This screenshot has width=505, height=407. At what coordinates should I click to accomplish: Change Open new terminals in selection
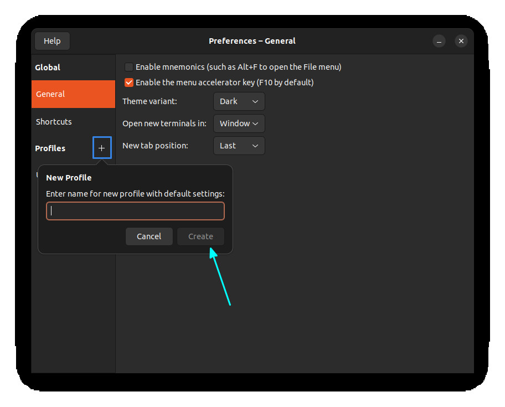(239, 123)
